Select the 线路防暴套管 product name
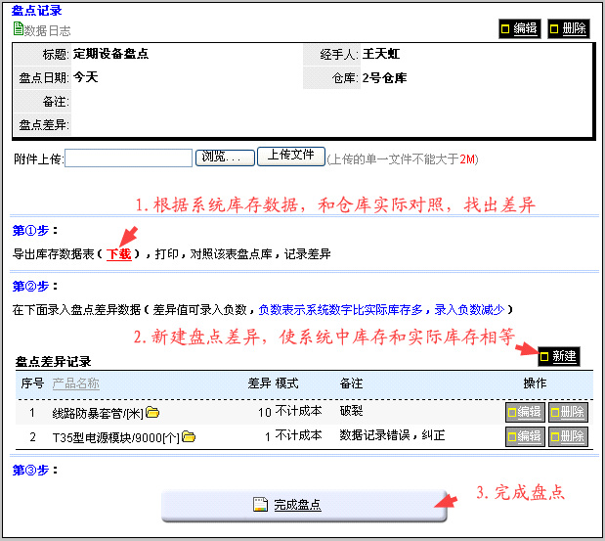 [x=97, y=413]
